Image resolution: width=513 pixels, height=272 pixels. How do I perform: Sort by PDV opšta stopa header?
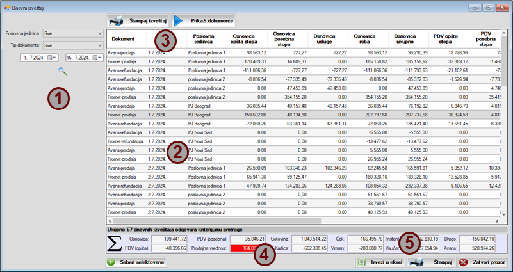[449, 39]
